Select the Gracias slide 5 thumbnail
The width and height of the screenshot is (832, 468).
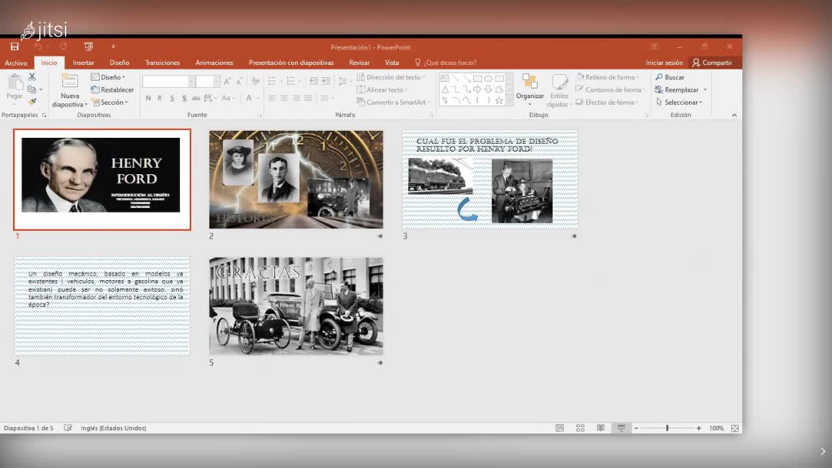click(x=296, y=305)
